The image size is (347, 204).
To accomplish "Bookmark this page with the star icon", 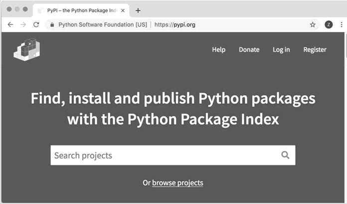I will click(313, 24).
